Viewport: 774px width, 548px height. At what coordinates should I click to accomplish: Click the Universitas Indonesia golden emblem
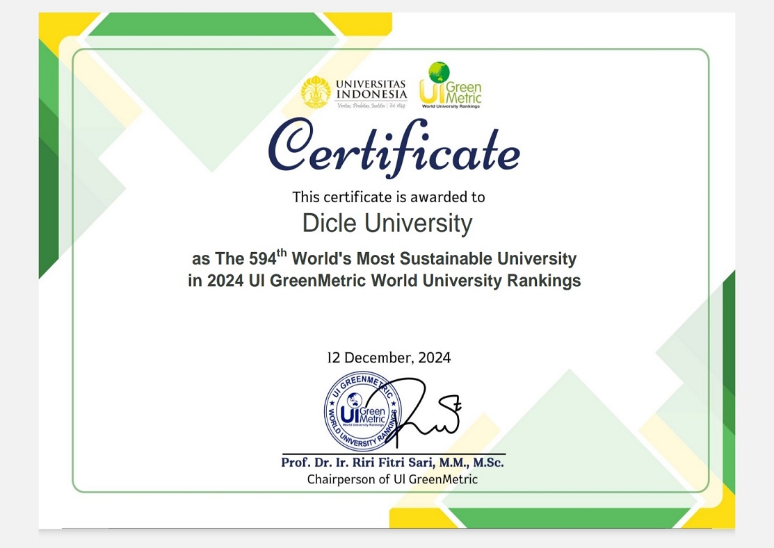click(x=316, y=92)
